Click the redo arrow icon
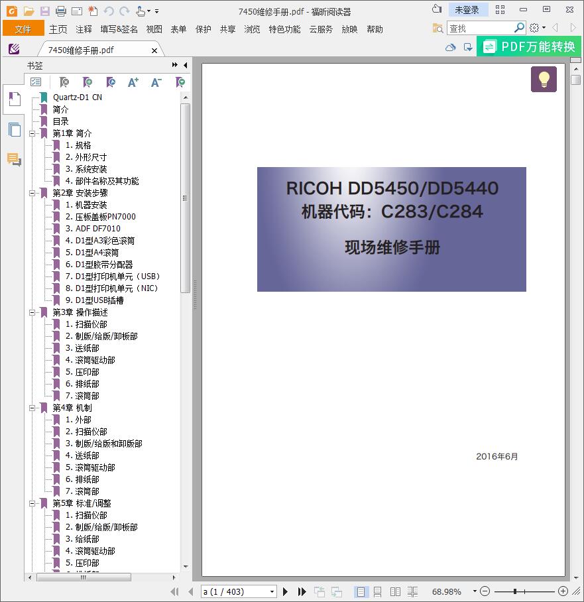Viewport: 584px width, 602px height. coord(125,11)
